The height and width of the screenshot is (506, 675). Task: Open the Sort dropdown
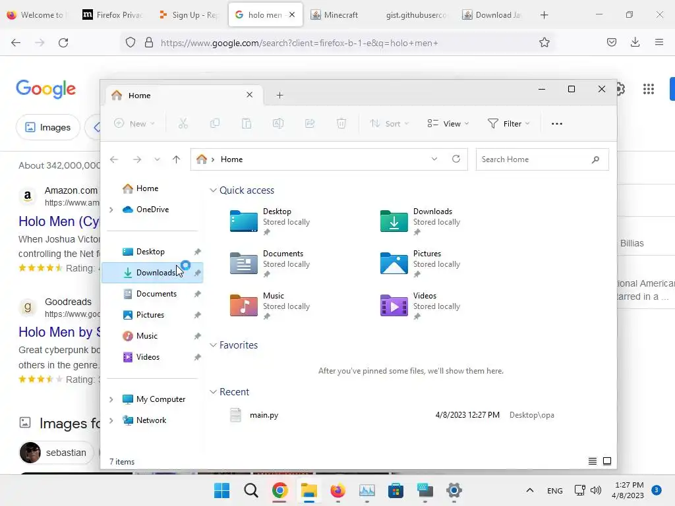(389, 123)
